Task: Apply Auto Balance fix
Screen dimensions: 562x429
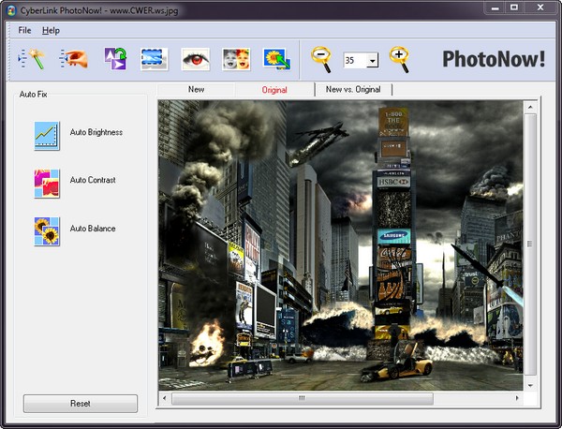Action: pyautogui.click(x=47, y=229)
